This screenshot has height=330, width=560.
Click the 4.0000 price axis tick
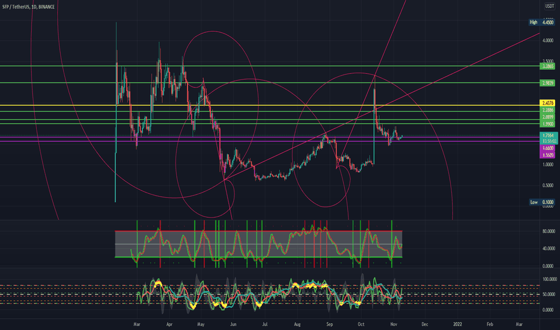tap(548, 41)
